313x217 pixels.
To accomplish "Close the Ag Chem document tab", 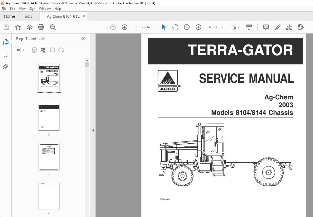I will (x=84, y=16).
